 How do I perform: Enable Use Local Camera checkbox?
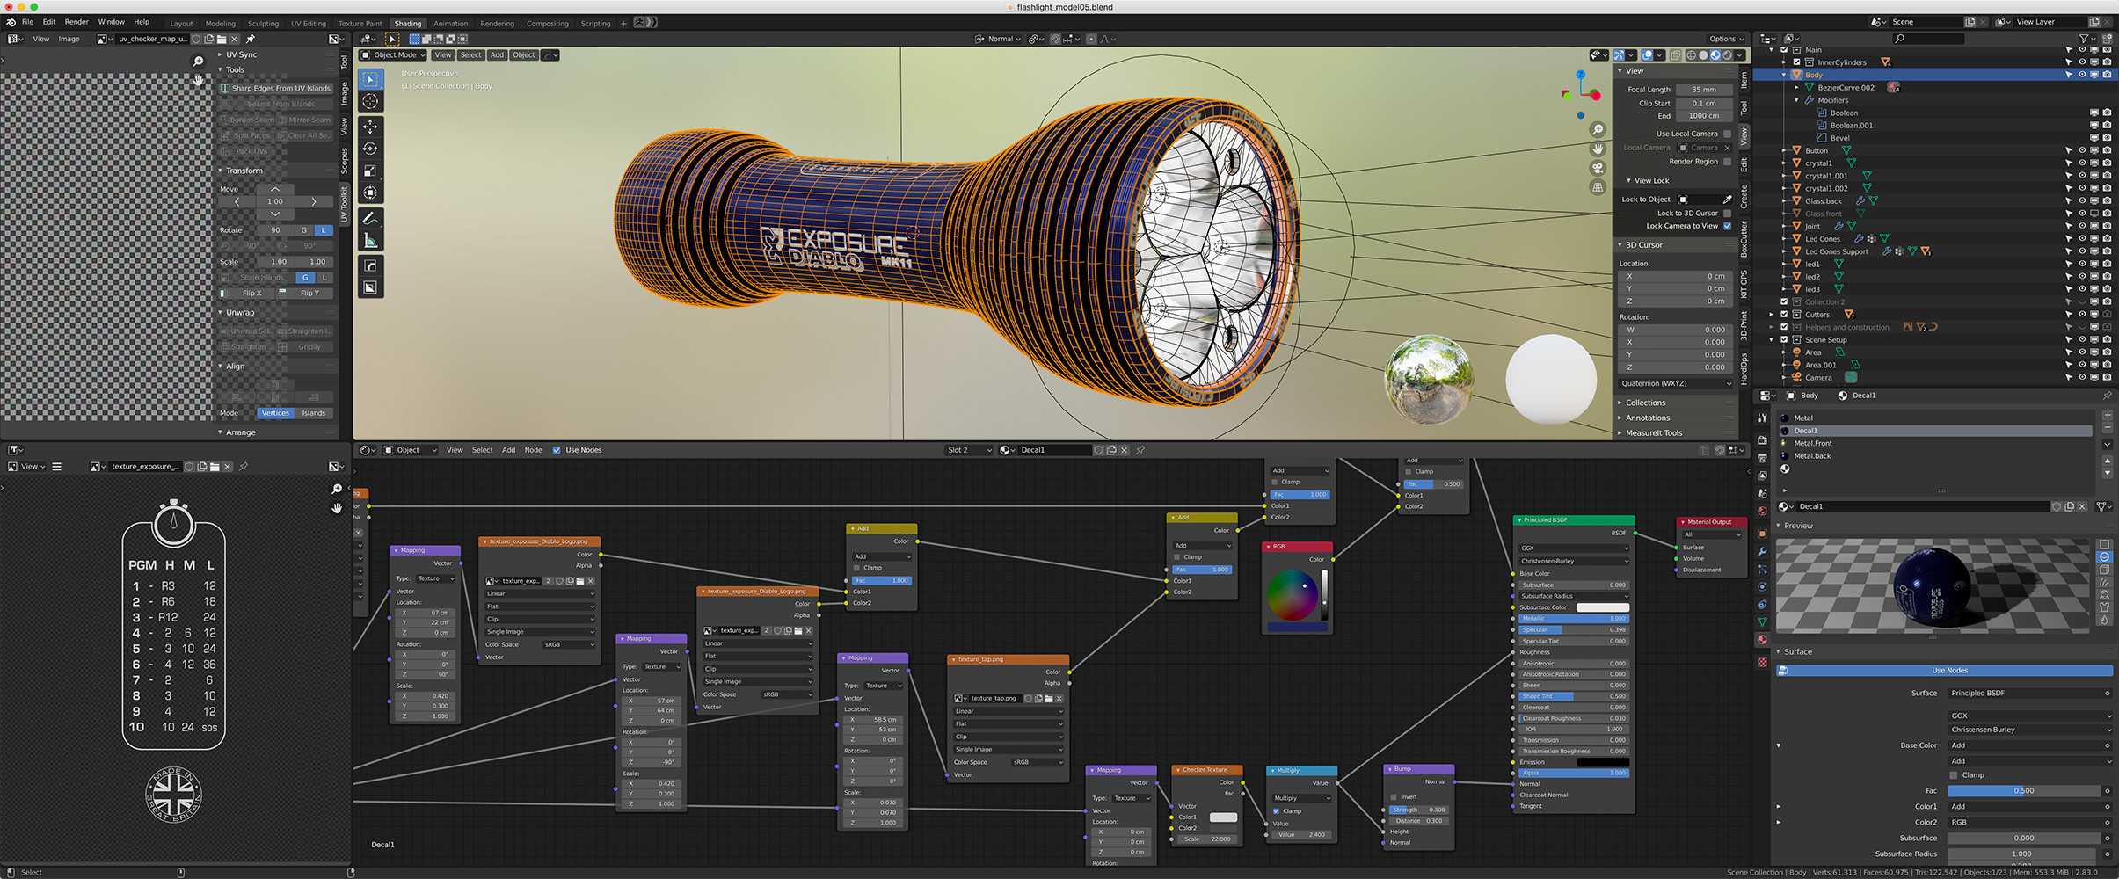pos(1727,134)
